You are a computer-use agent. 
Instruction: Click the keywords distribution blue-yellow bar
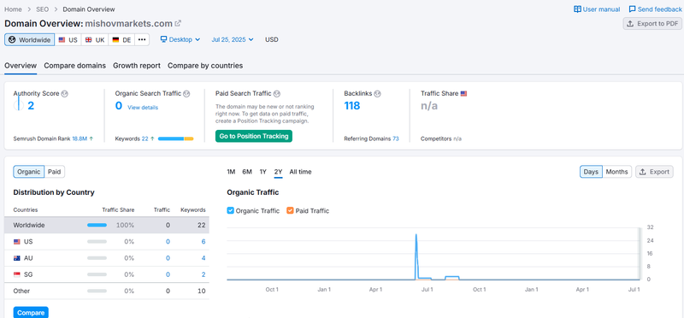tap(175, 138)
